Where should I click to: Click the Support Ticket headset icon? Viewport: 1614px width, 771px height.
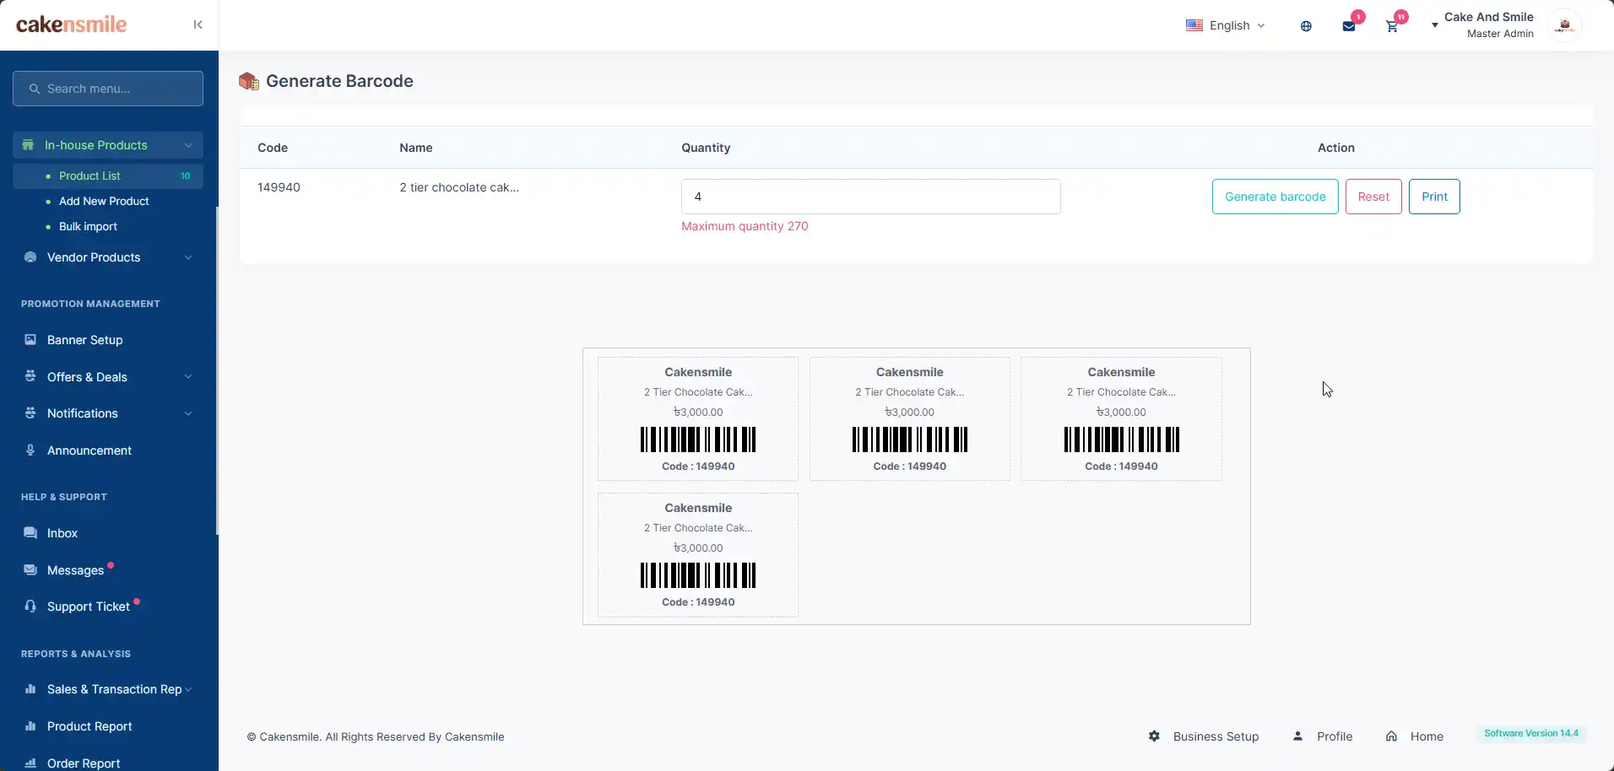coord(30,607)
